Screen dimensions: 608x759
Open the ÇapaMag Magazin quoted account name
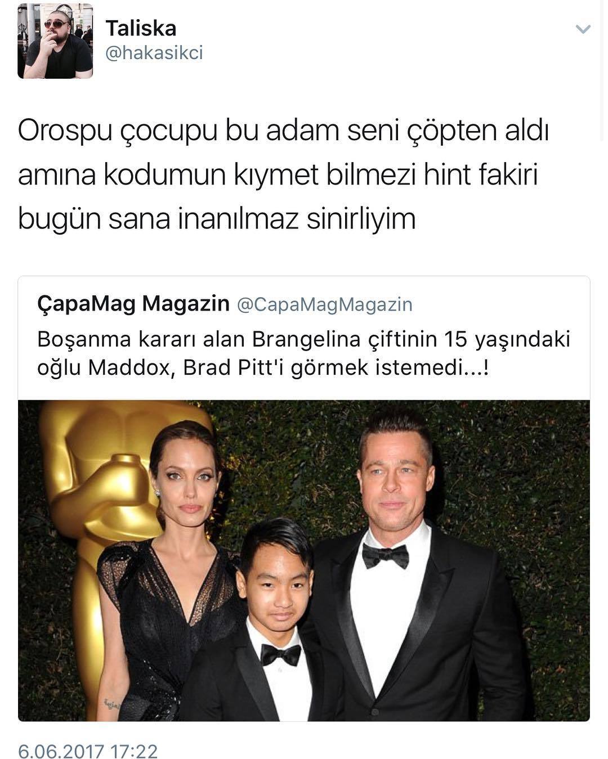tap(133, 304)
